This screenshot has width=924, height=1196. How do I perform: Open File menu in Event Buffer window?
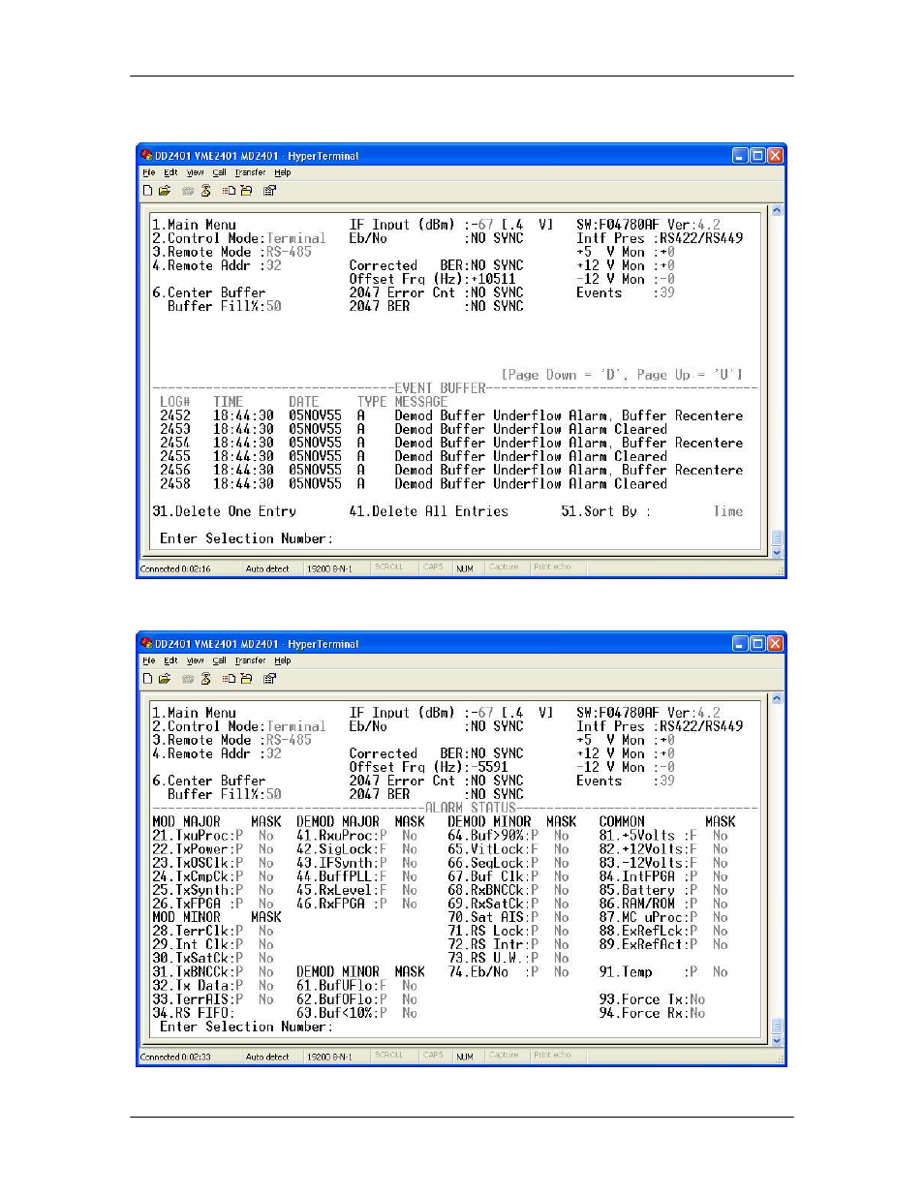click(x=148, y=173)
